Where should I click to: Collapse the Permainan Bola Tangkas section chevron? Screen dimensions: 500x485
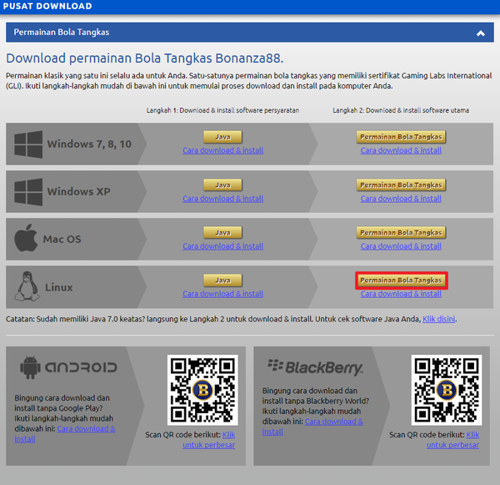tap(481, 33)
